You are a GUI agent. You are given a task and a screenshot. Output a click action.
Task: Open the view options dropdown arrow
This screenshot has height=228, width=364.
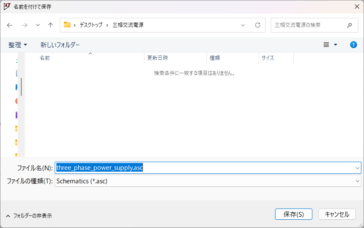coord(335,45)
